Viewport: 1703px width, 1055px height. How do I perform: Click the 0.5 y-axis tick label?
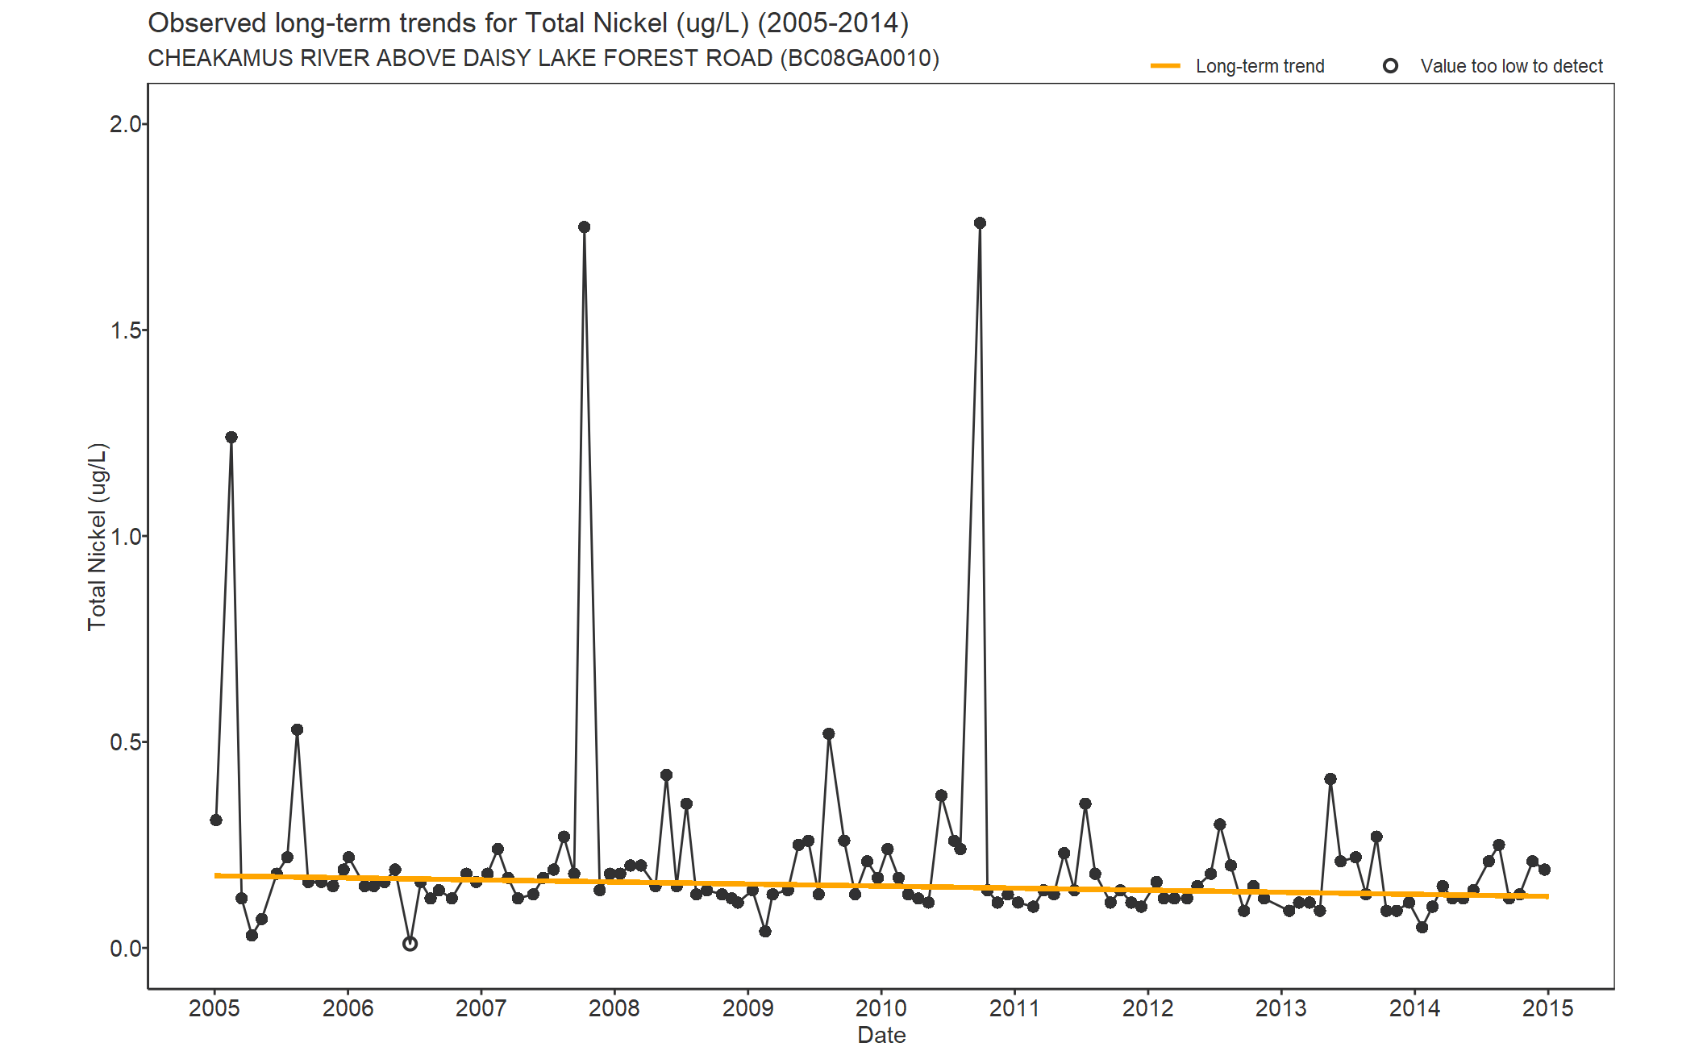(126, 742)
